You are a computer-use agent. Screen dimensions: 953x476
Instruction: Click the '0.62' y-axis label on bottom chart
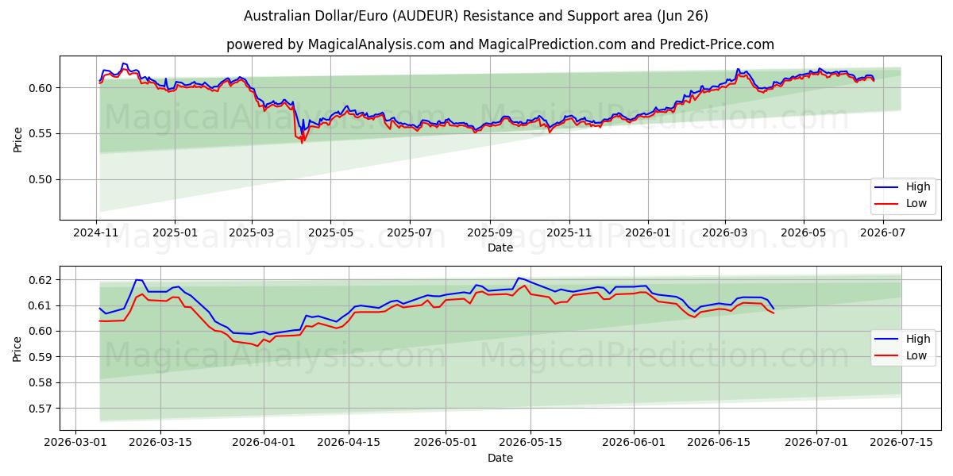tap(41, 280)
